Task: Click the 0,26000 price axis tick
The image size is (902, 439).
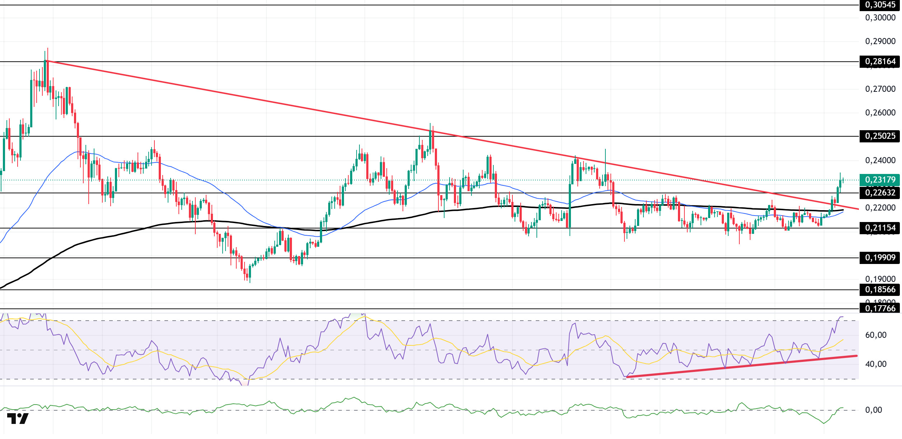Action: [x=880, y=113]
